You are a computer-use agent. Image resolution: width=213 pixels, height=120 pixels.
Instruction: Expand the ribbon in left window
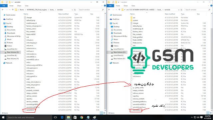(102, 6)
